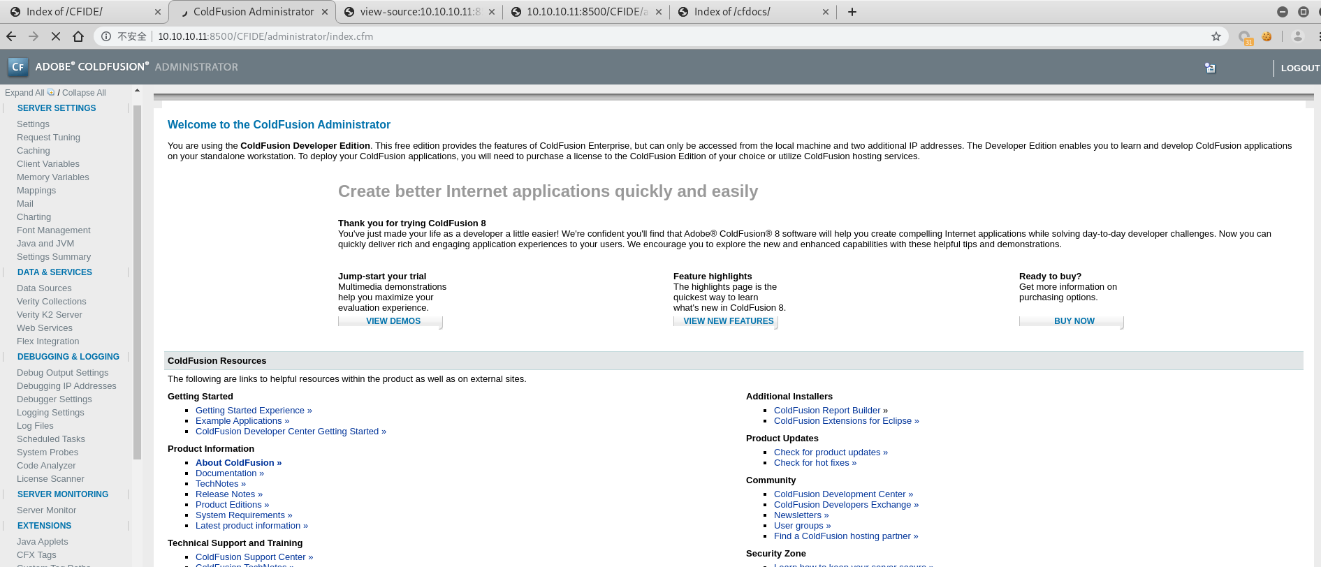Screen dimensions: 1321x567
Task: Click the BUY NOW button
Action: click(1072, 321)
